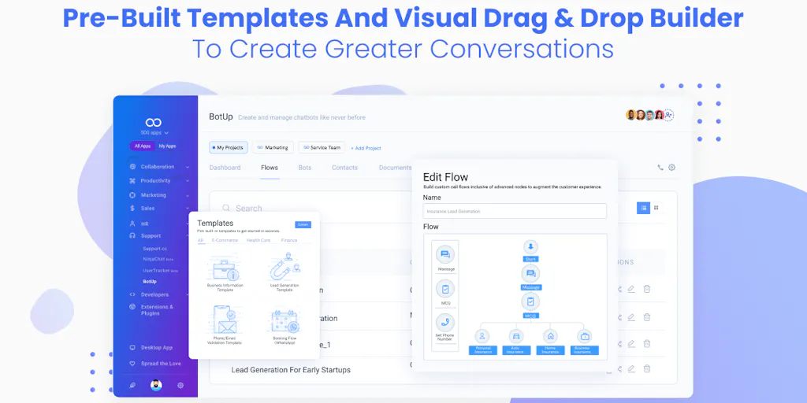Select the Service Team project chip

[322, 147]
